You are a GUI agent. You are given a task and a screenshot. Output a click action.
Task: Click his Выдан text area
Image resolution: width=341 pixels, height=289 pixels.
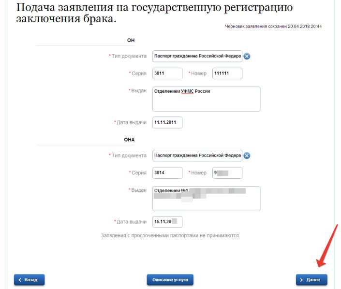[206, 99]
